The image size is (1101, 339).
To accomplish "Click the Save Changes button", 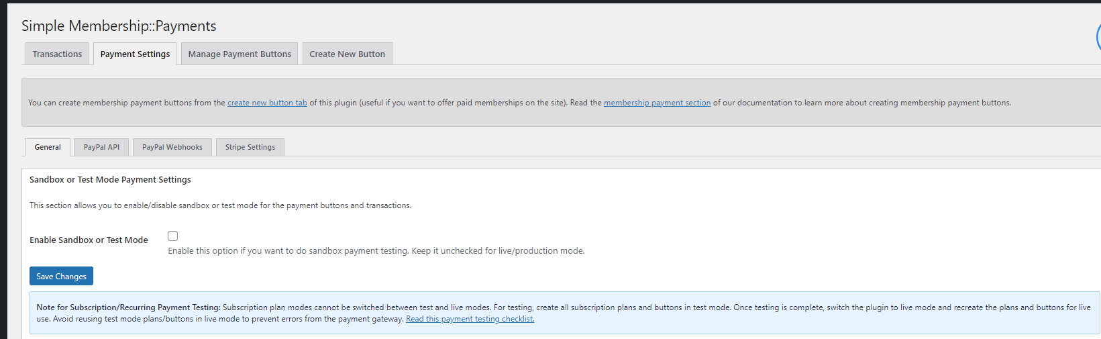I will coord(61,276).
